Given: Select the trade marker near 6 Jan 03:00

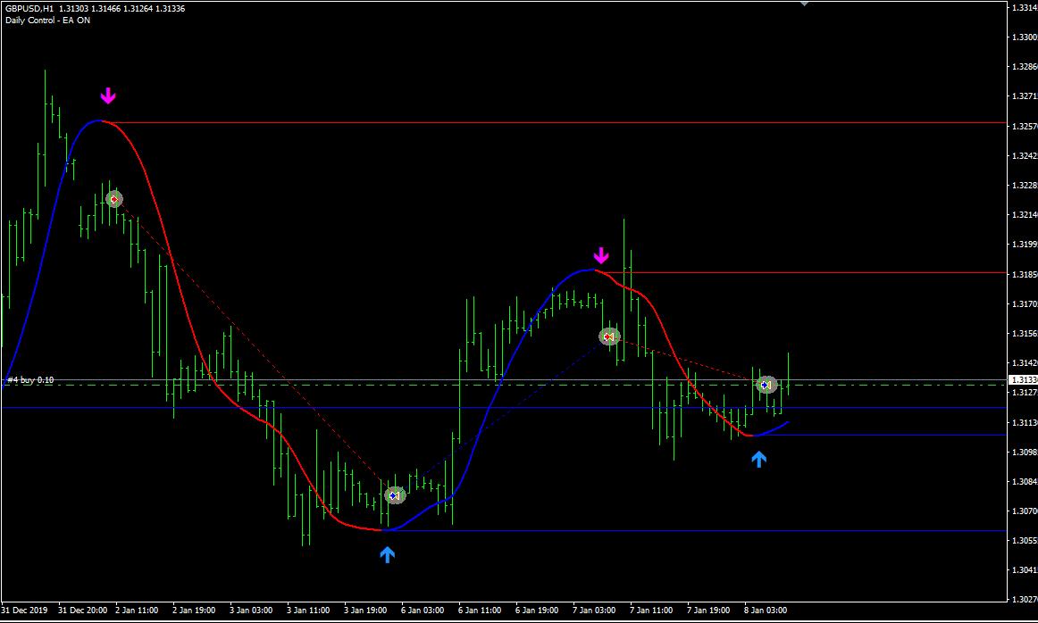Looking at the screenshot, I should point(395,495).
